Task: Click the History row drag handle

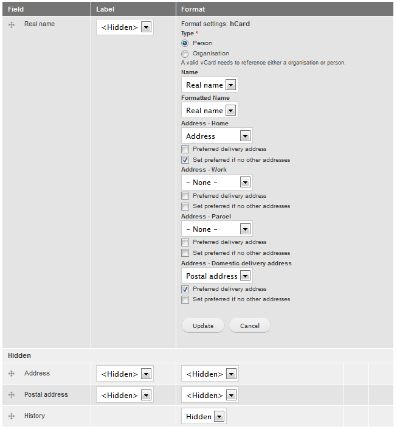Action: [12, 416]
